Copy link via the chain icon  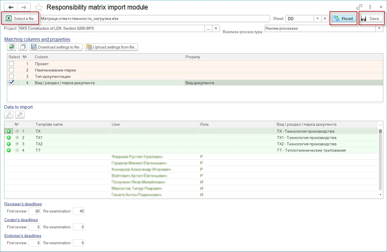(x=359, y=7)
